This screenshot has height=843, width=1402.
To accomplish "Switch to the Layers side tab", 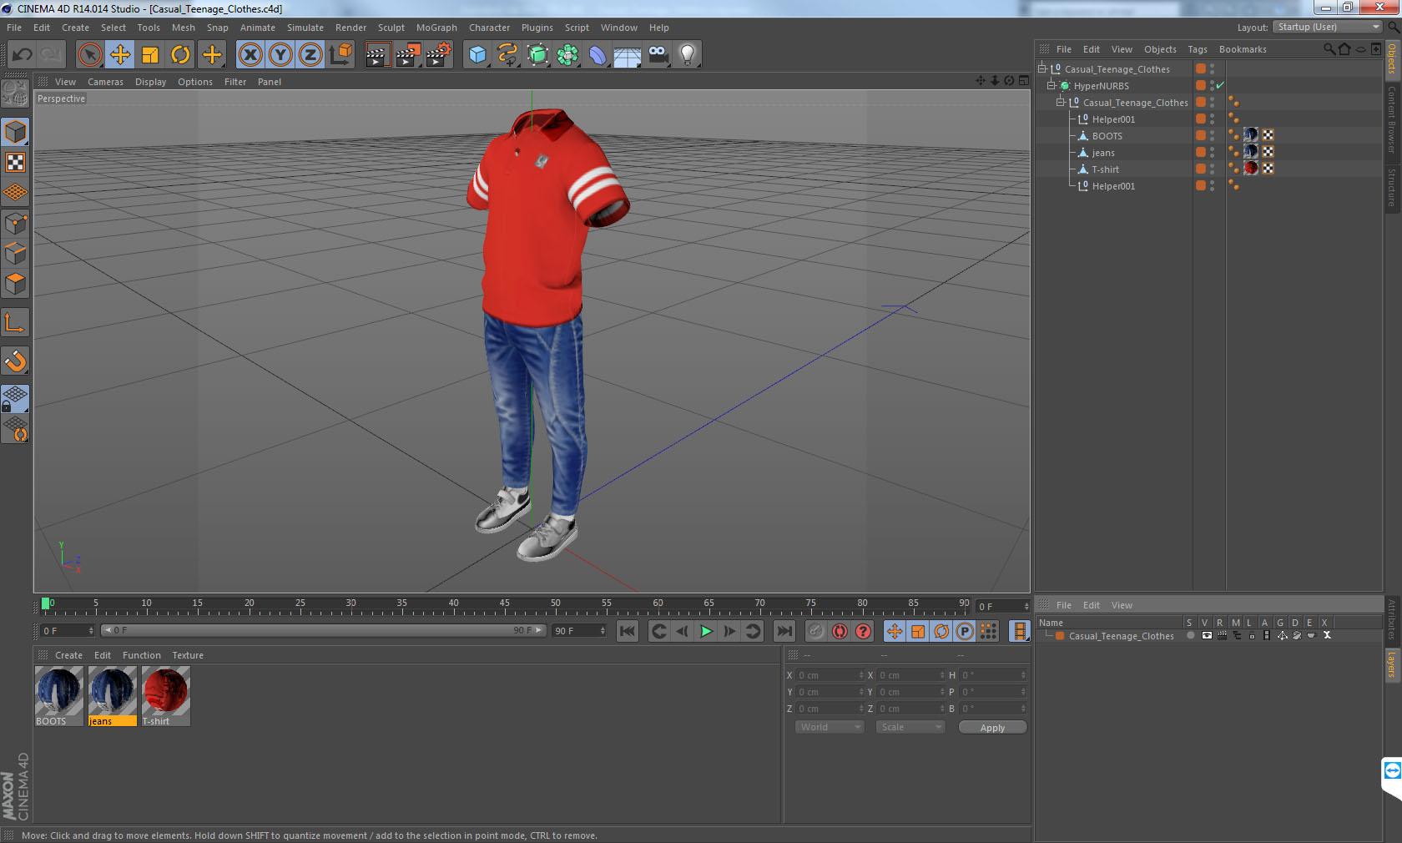I will pyautogui.click(x=1392, y=664).
